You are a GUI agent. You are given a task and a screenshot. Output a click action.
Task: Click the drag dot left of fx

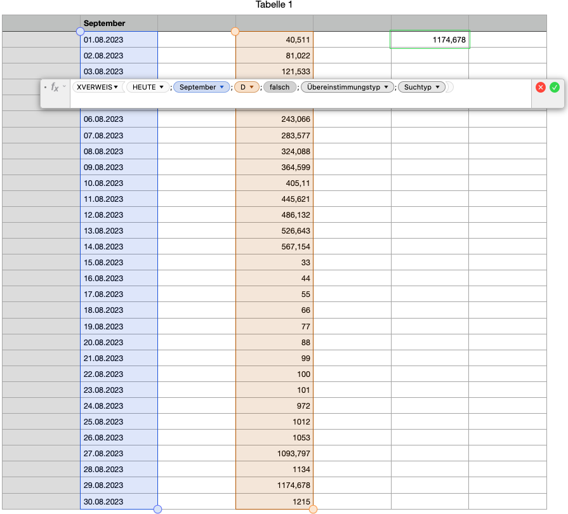[45, 87]
